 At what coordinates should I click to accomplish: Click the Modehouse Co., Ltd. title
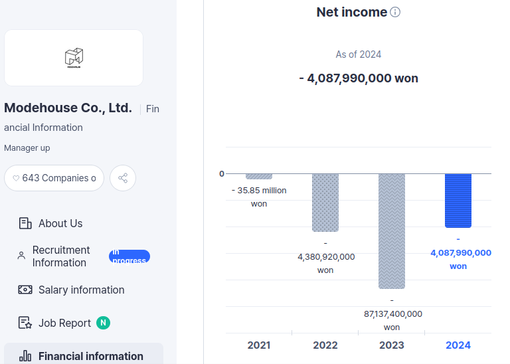click(x=68, y=108)
